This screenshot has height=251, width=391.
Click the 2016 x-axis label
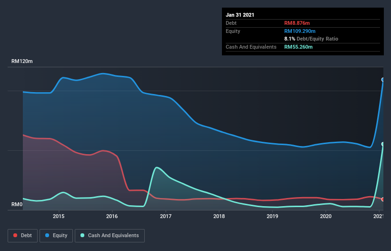[x=112, y=216]
